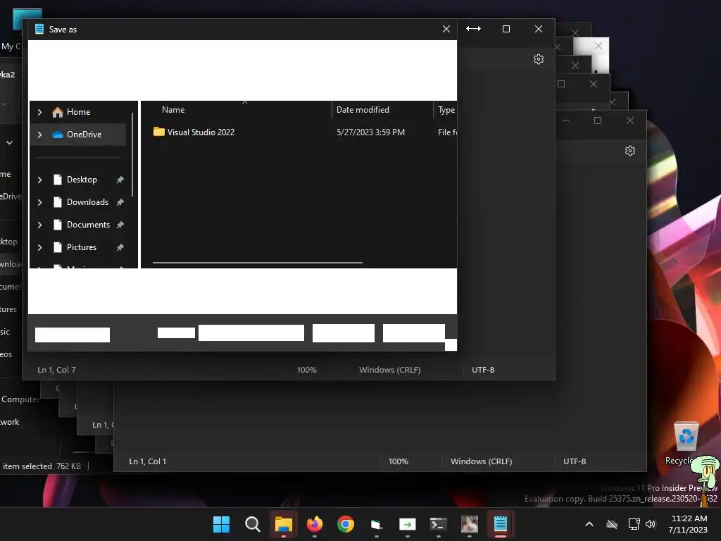Screen dimensions: 721x541
Task: Open the green arrow app on taskbar
Action: (x=408, y=524)
